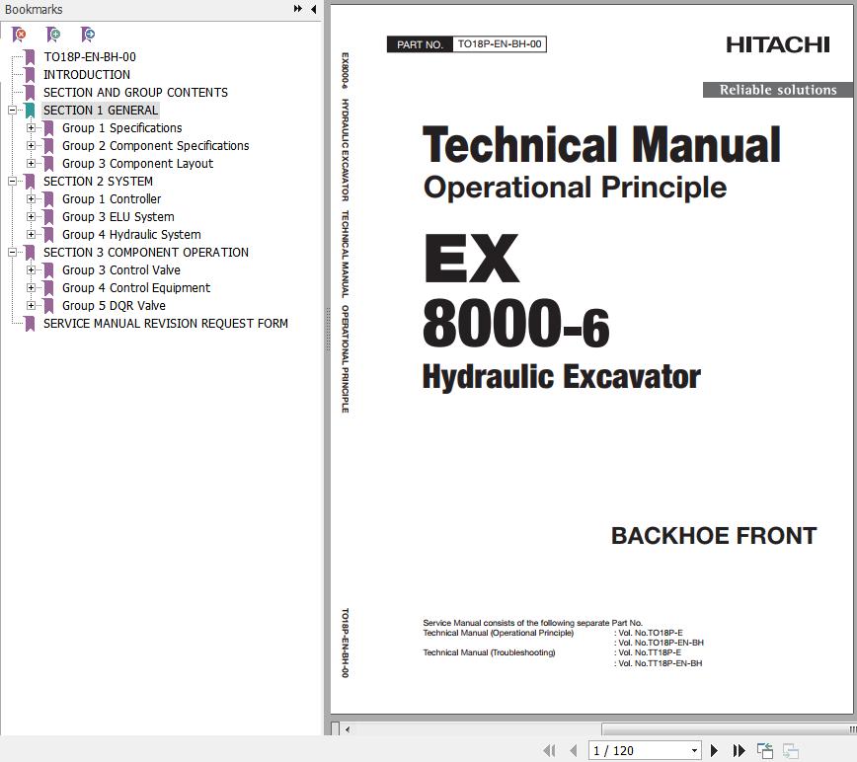Open the SERVICE MANUAL REVISION REQUEST FORM bookmark
Image resolution: width=857 pixels, height=762 pixels.
(165, 324)
